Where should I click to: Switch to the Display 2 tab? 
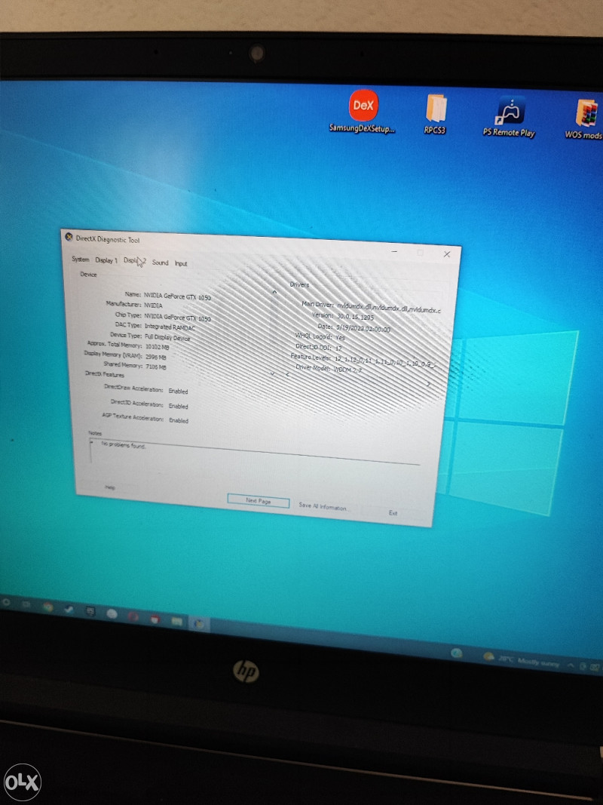pyautogui.click(x=135, y=261)
